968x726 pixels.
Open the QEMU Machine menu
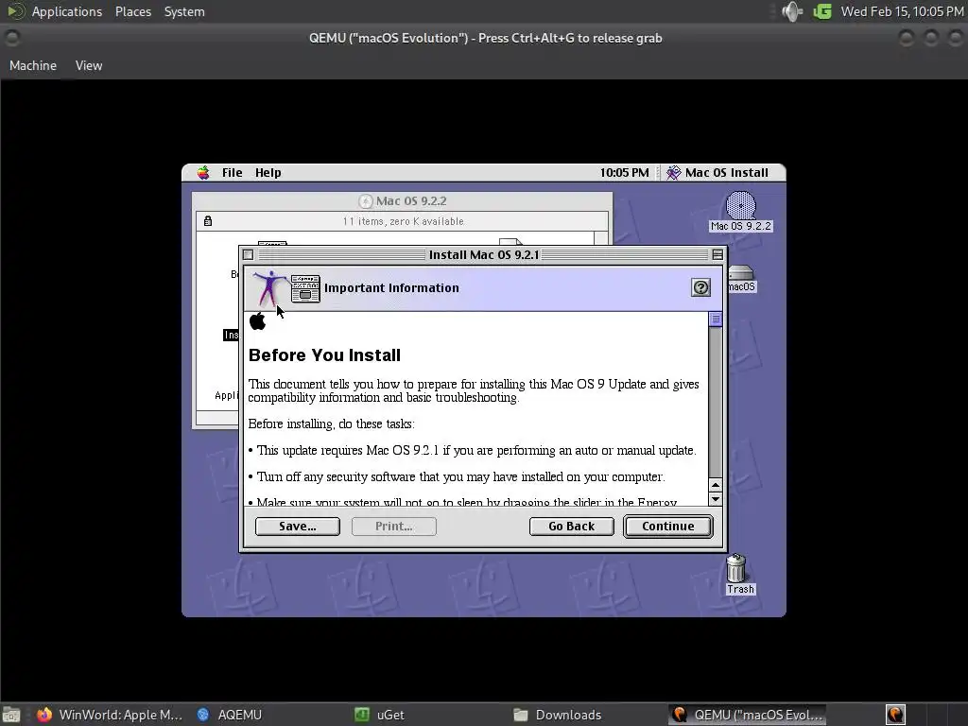click(x=33, y=65)
